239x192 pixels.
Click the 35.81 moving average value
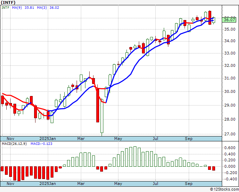tap(29, 8)
